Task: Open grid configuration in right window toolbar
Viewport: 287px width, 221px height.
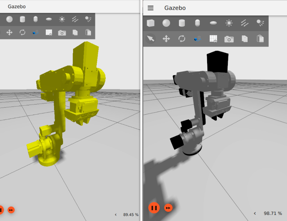Action: coord(213,39)
